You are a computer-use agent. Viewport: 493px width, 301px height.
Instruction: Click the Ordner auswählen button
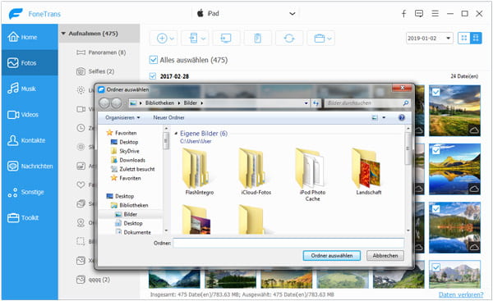click(332, 256)
